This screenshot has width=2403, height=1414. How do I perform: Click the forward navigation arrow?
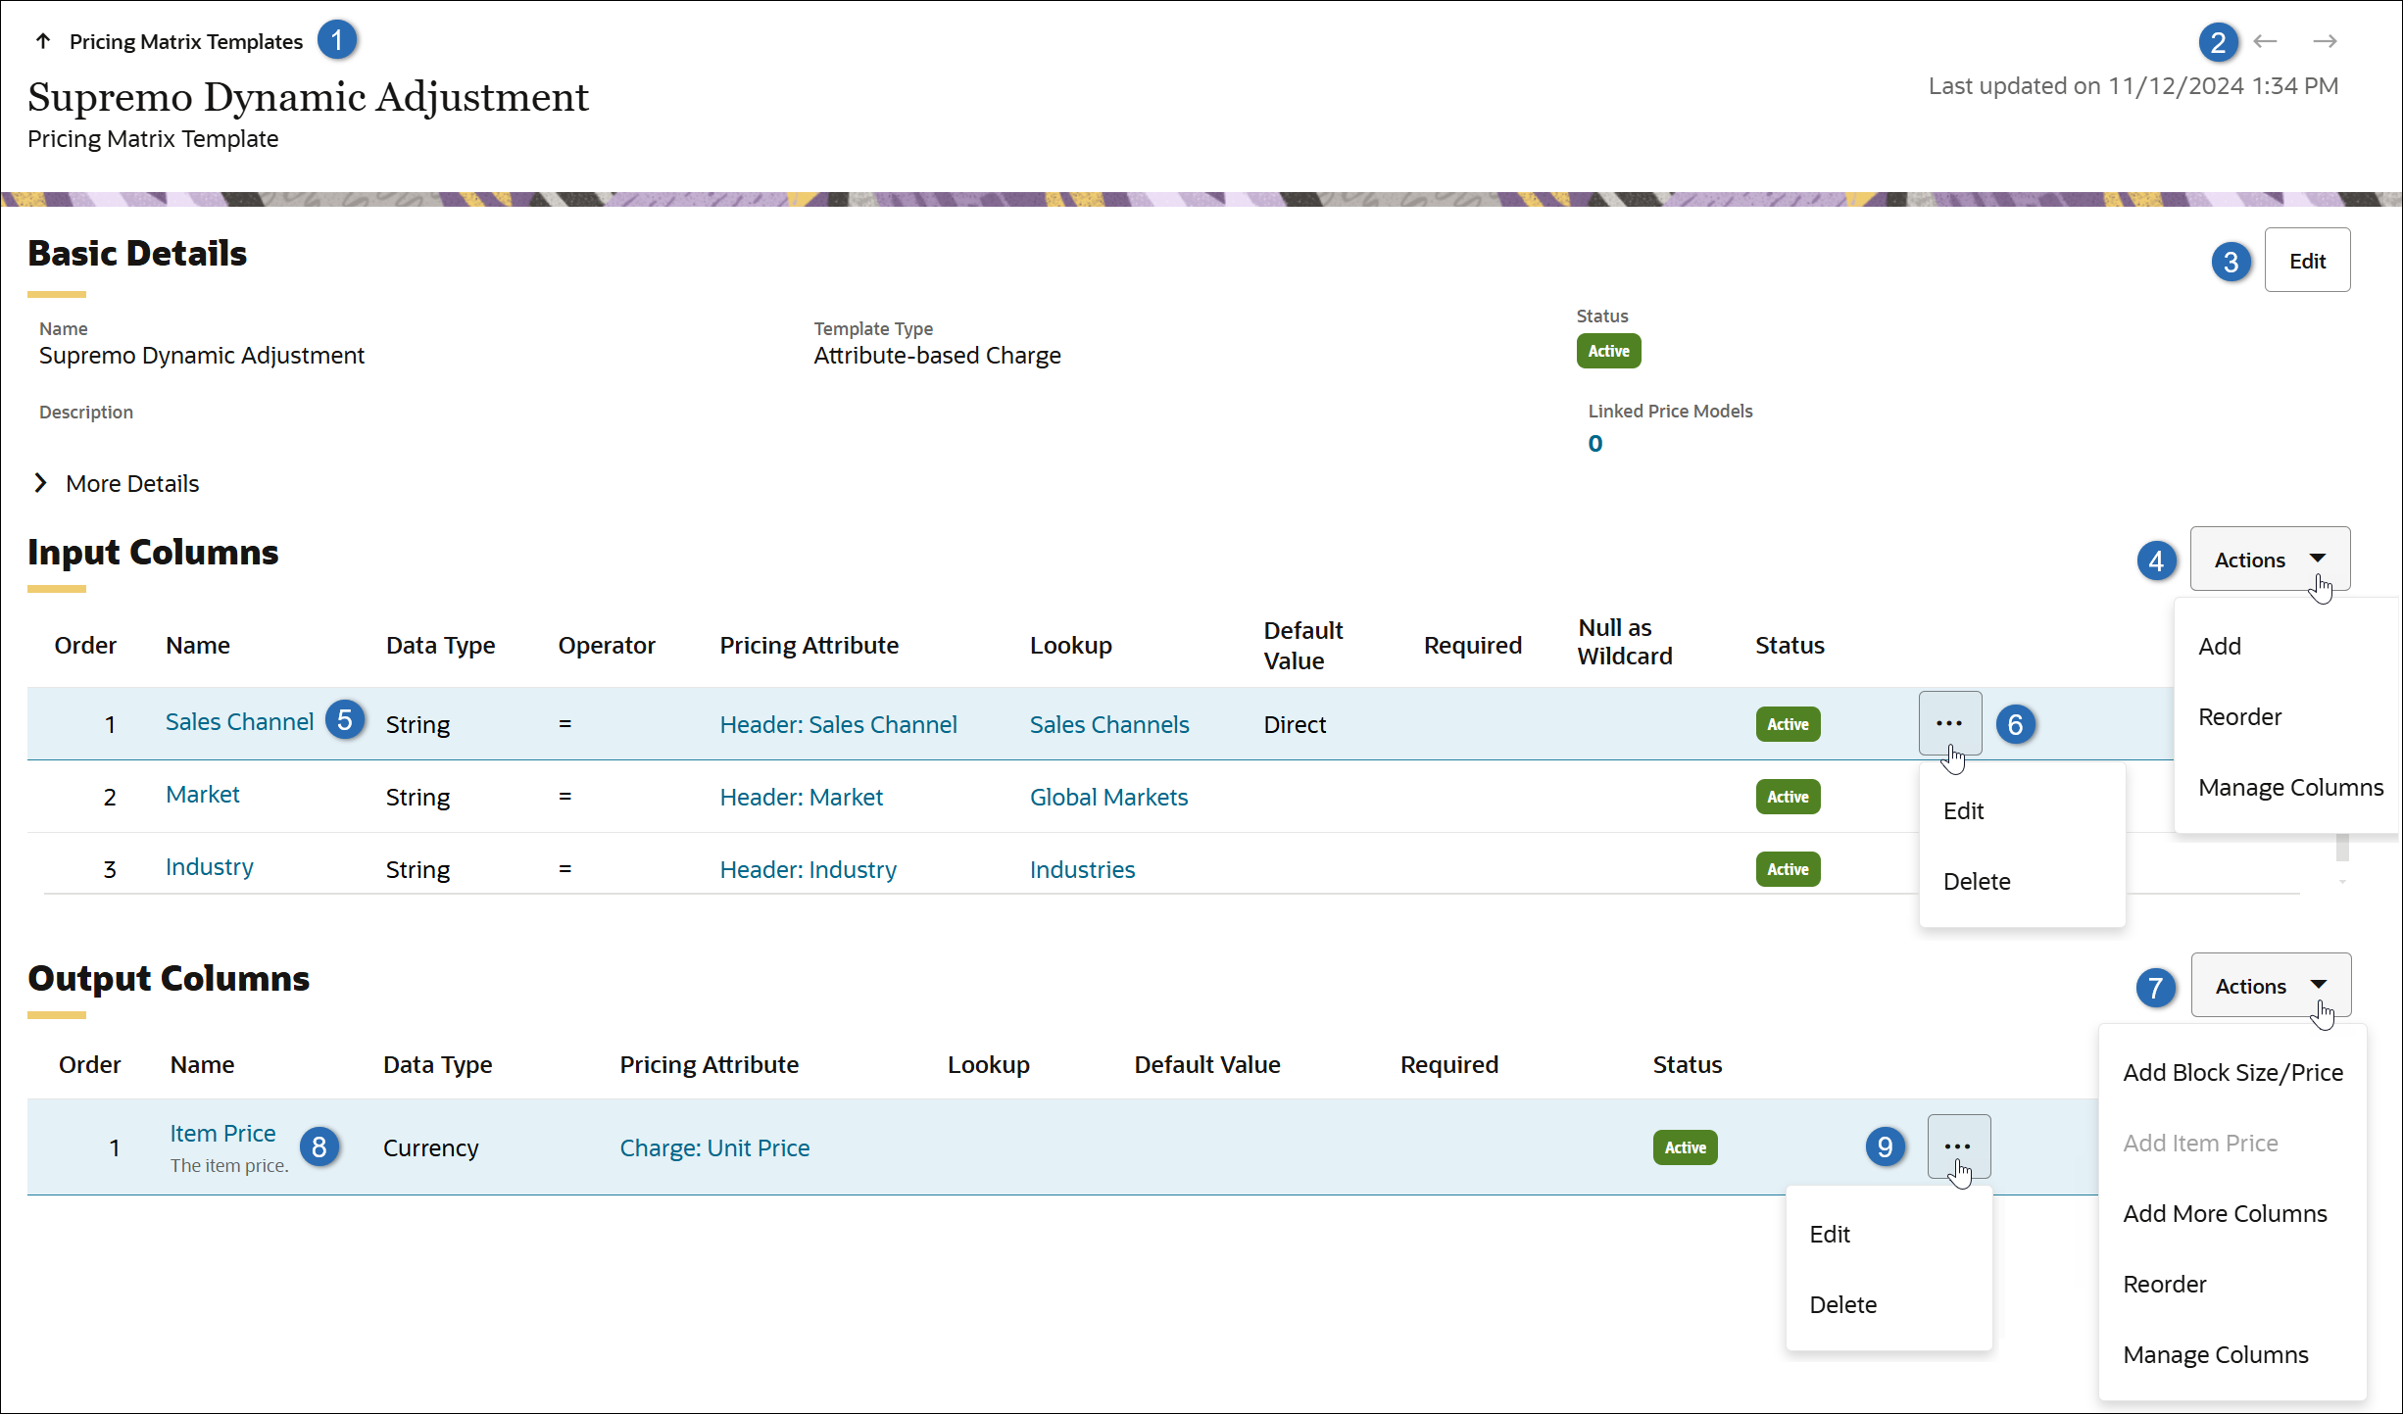pyautogui.click(x=2327, y=41)
